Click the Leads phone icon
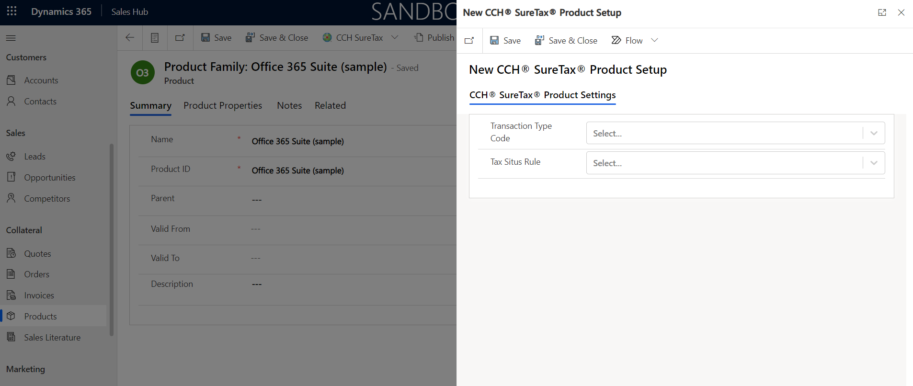The width and height of the screenshot is (913, 386). 11,156
